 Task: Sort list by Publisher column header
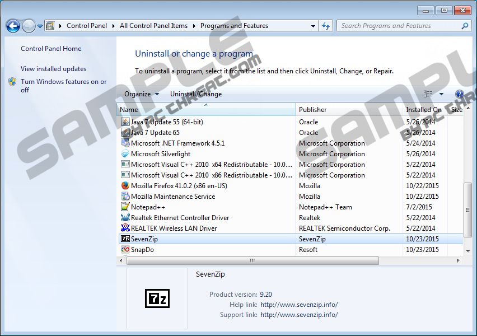coord(349,110)
